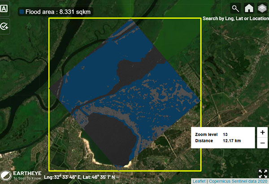Click the EarthEye logo
269x184 pixels.
tap(22, 175)
